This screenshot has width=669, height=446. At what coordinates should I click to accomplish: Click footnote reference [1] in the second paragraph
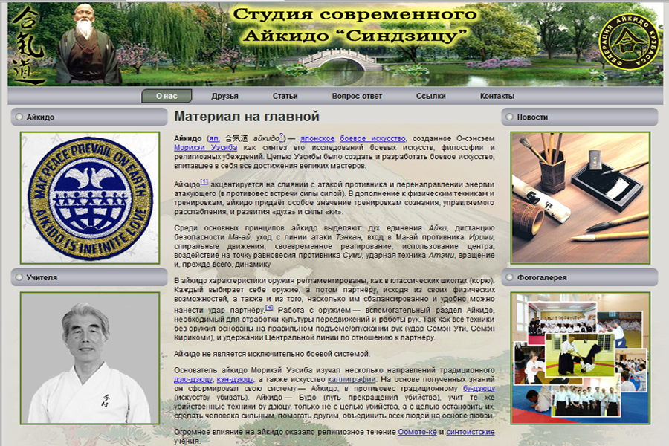(205, 181)
